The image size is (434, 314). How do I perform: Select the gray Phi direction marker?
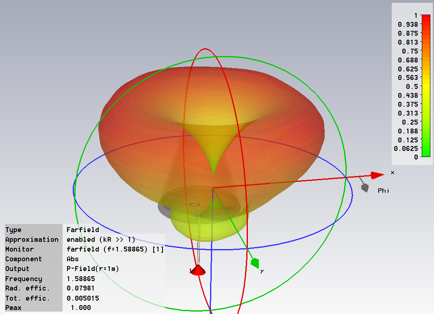point(365,187)
